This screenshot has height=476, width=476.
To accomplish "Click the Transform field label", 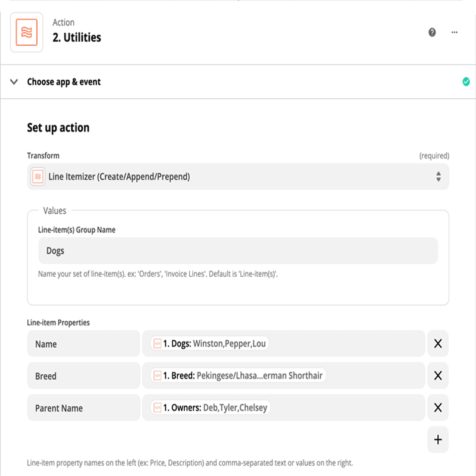I will [x=43, y=156].
